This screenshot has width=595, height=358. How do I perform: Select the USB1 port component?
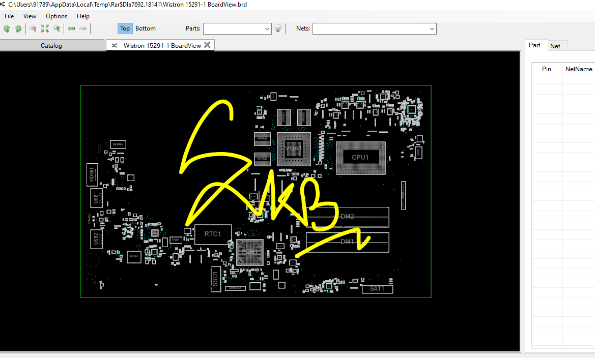pos(96,198)
